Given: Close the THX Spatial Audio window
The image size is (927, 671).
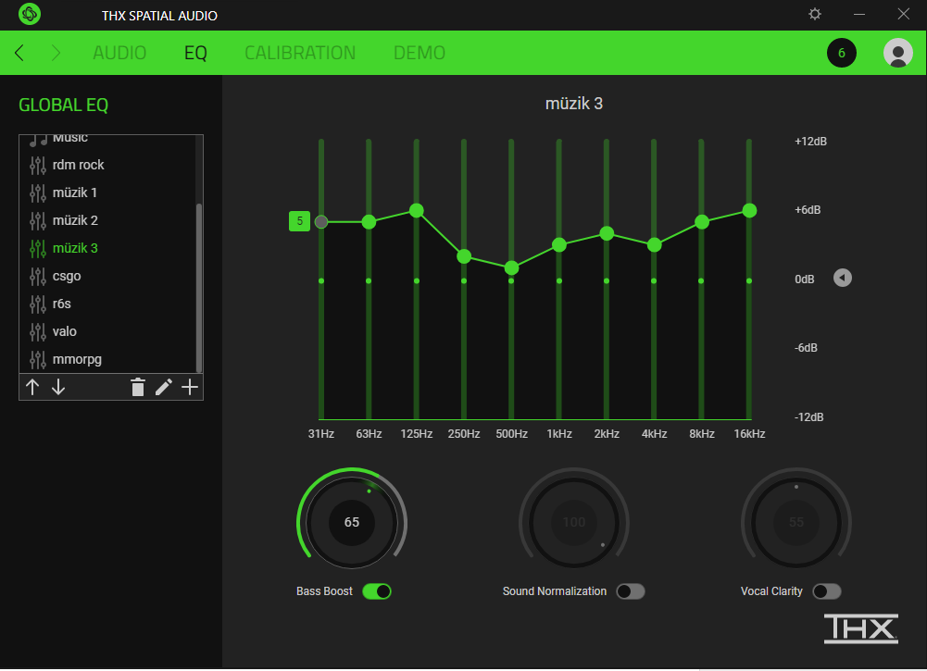Looking at the screenshot, I should pos(903,14).
